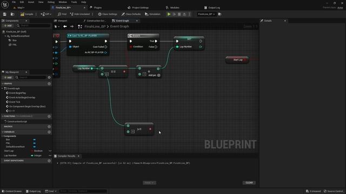Click plus icon on Variables section
Image resolution: width=346 pixels, height=194 pixels.
(x=49, y=132)
